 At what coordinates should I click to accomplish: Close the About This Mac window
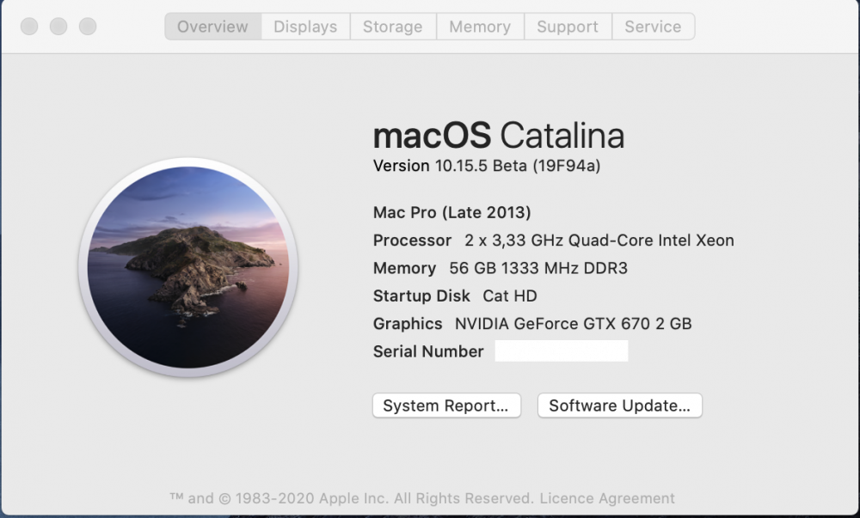(x=29, y=26)
